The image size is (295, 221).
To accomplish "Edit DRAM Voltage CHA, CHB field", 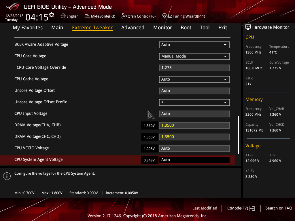I will click(194, 125).
